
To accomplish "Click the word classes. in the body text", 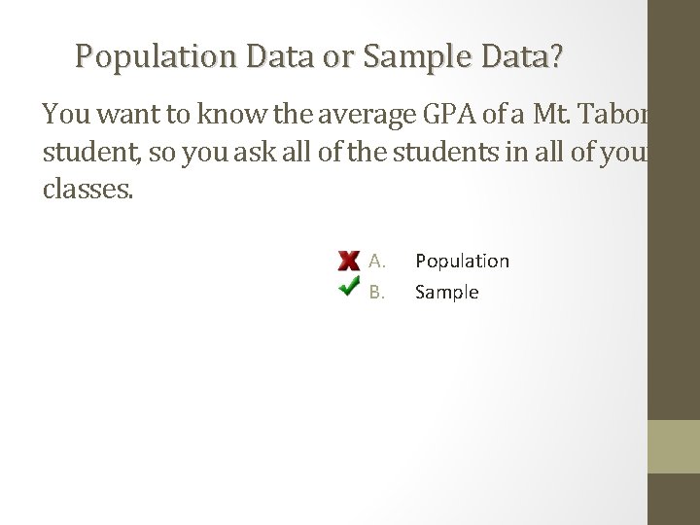I will [x=87, y=188].
